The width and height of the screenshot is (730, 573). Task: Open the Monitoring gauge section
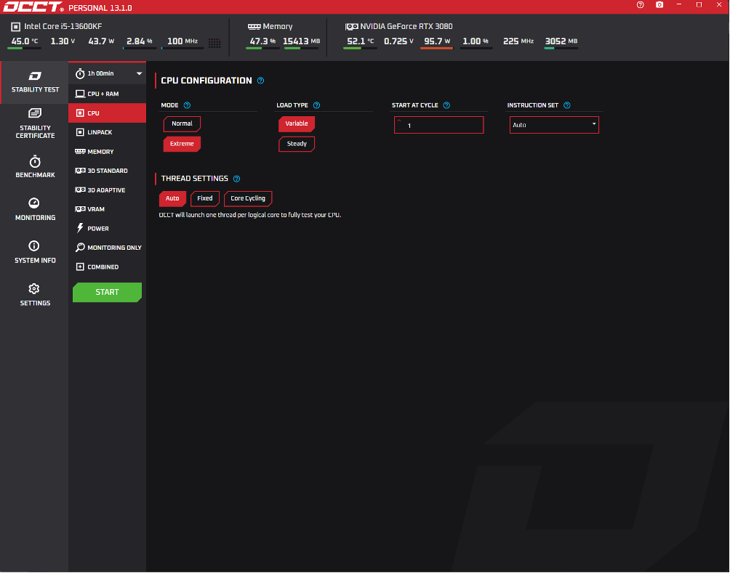[35, 209]
